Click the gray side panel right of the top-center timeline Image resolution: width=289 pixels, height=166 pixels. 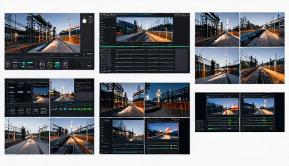(x=182, y=60)
